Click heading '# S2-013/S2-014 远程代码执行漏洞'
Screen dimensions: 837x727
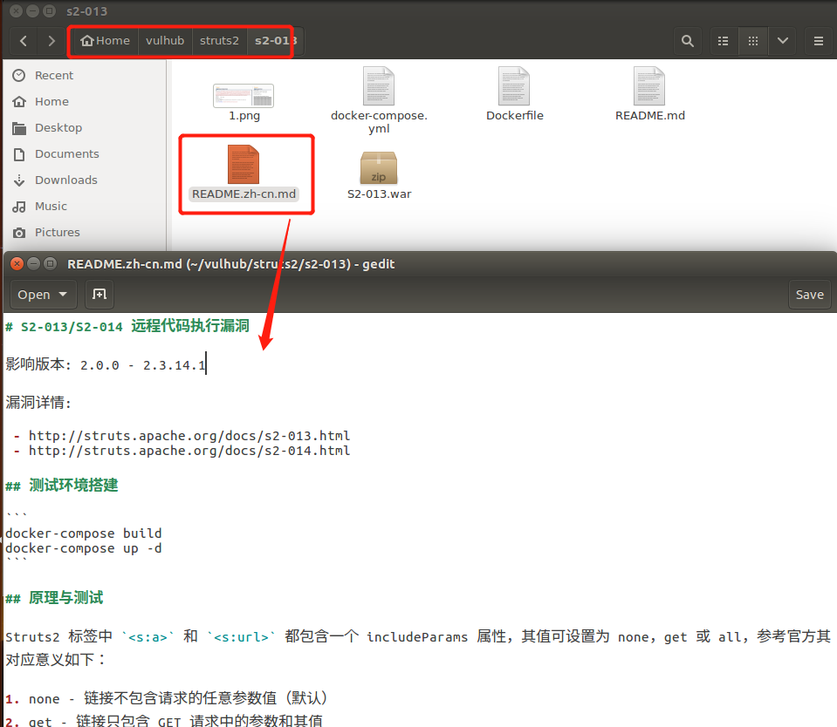127,326
